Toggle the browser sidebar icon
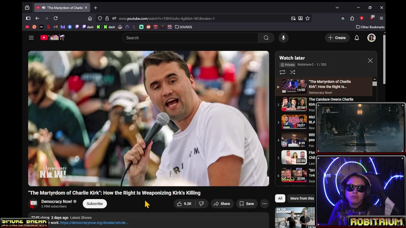406x228 pixels. click(x=28, y=18)
